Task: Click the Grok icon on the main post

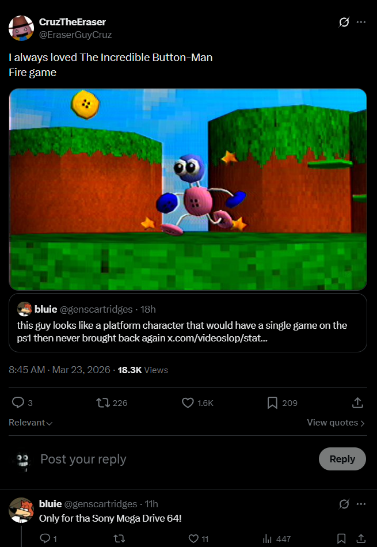Action: (x=344, y=22)
